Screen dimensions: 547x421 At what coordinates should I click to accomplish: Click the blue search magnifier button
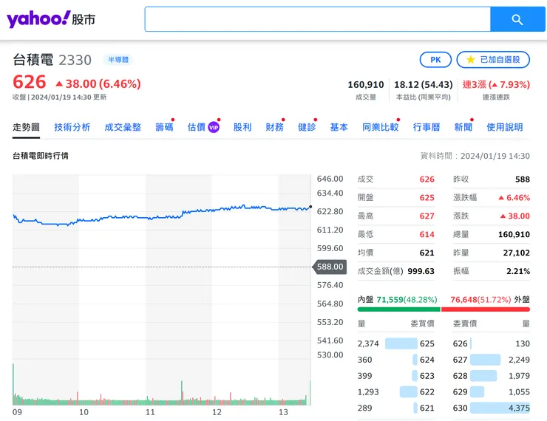tap(517, 19)
